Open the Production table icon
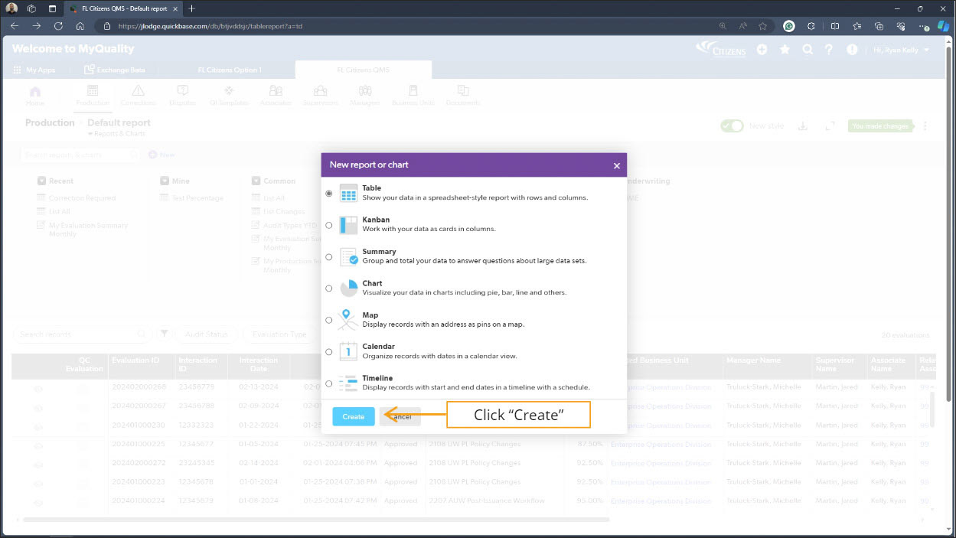This screenshot has width=956, height=538. click(x=93, y=91)
